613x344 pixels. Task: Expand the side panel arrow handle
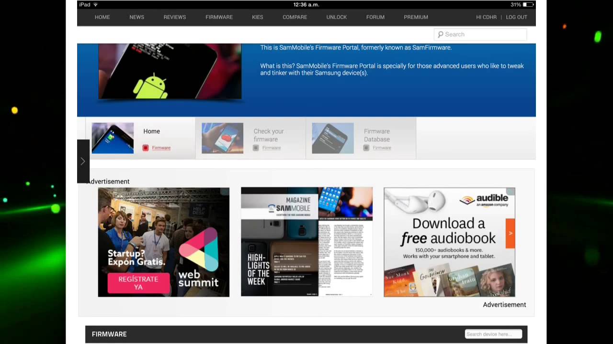83,161
